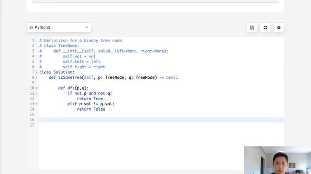
Task: Click the code template document icon
Action: click(252, 28)
